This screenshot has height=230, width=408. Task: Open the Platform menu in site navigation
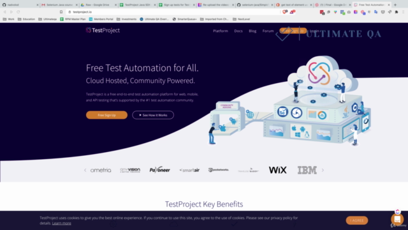[x=221, y=31]
